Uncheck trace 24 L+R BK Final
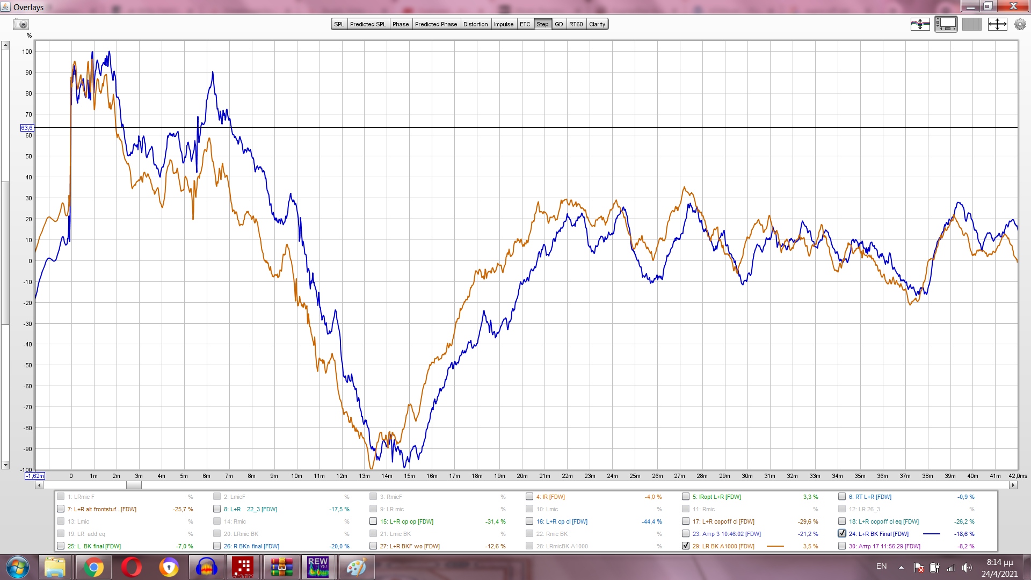 [842, 533]
